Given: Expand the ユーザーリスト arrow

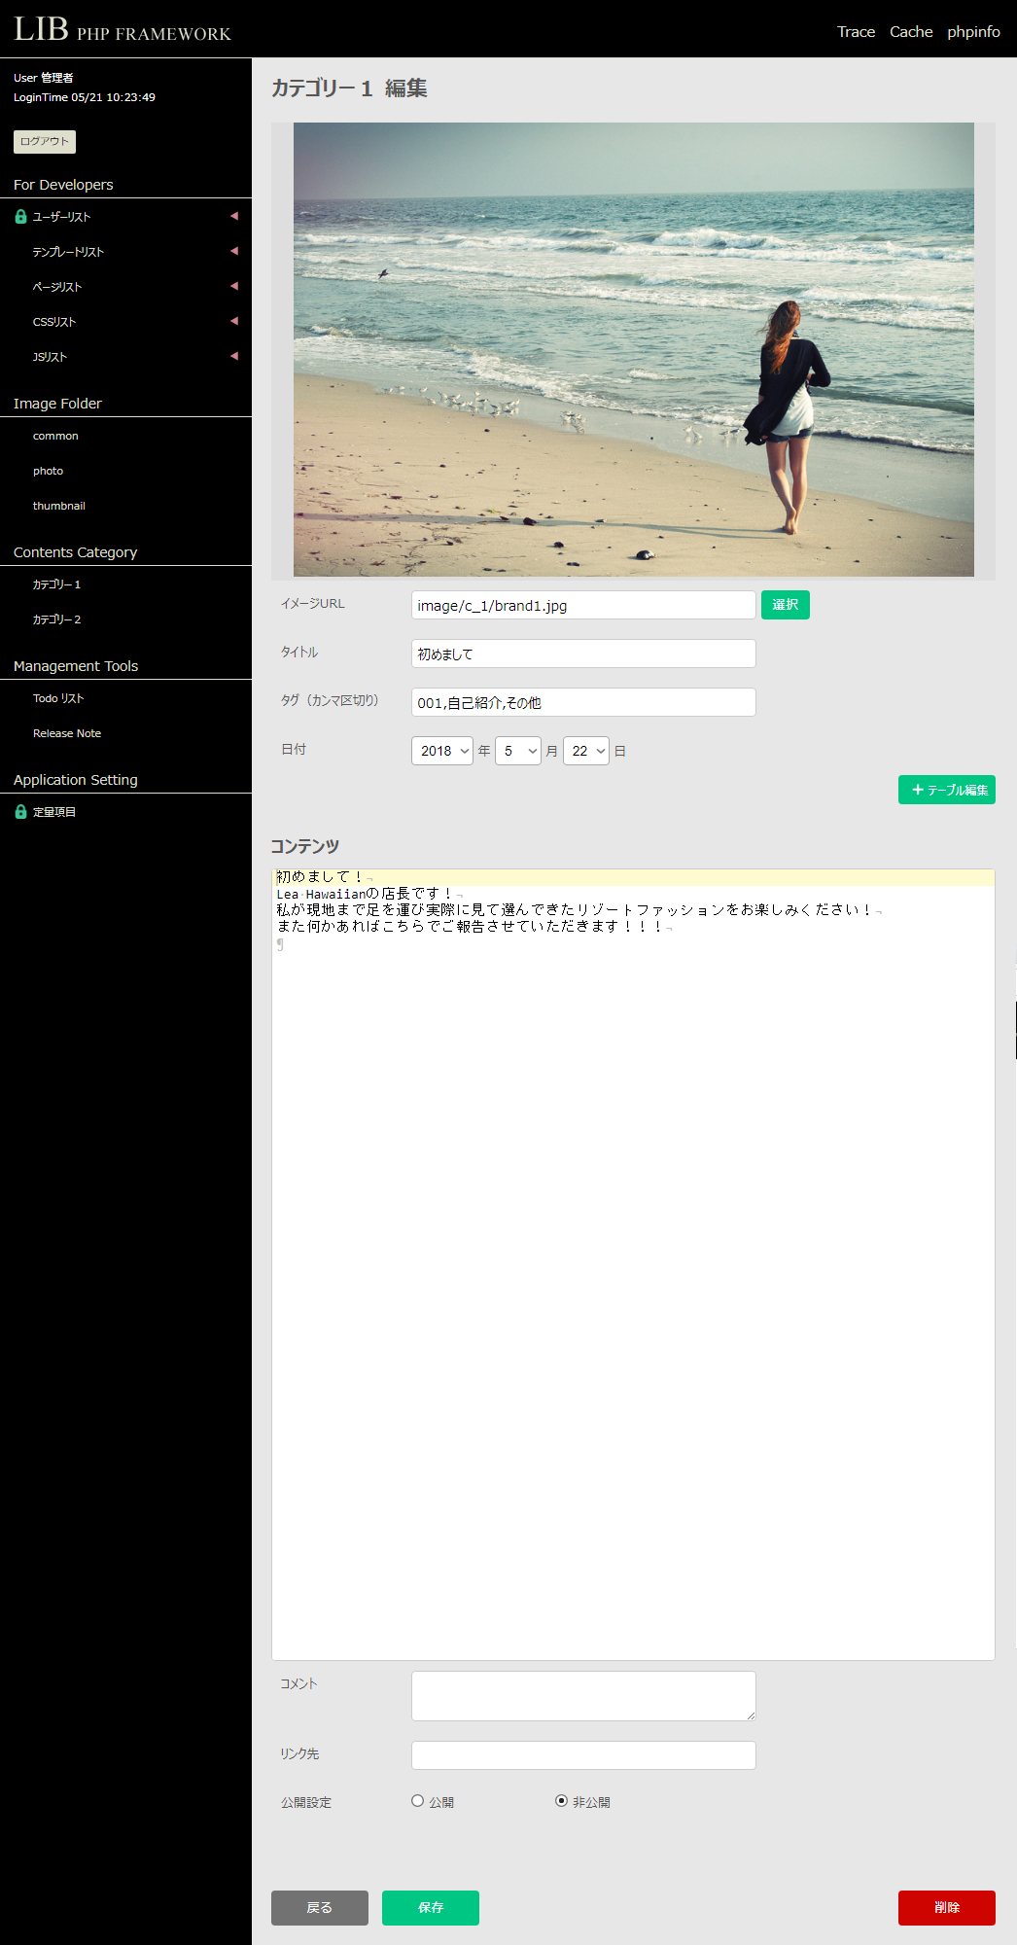Looking at the screenshot, I should tap(233, 216).
